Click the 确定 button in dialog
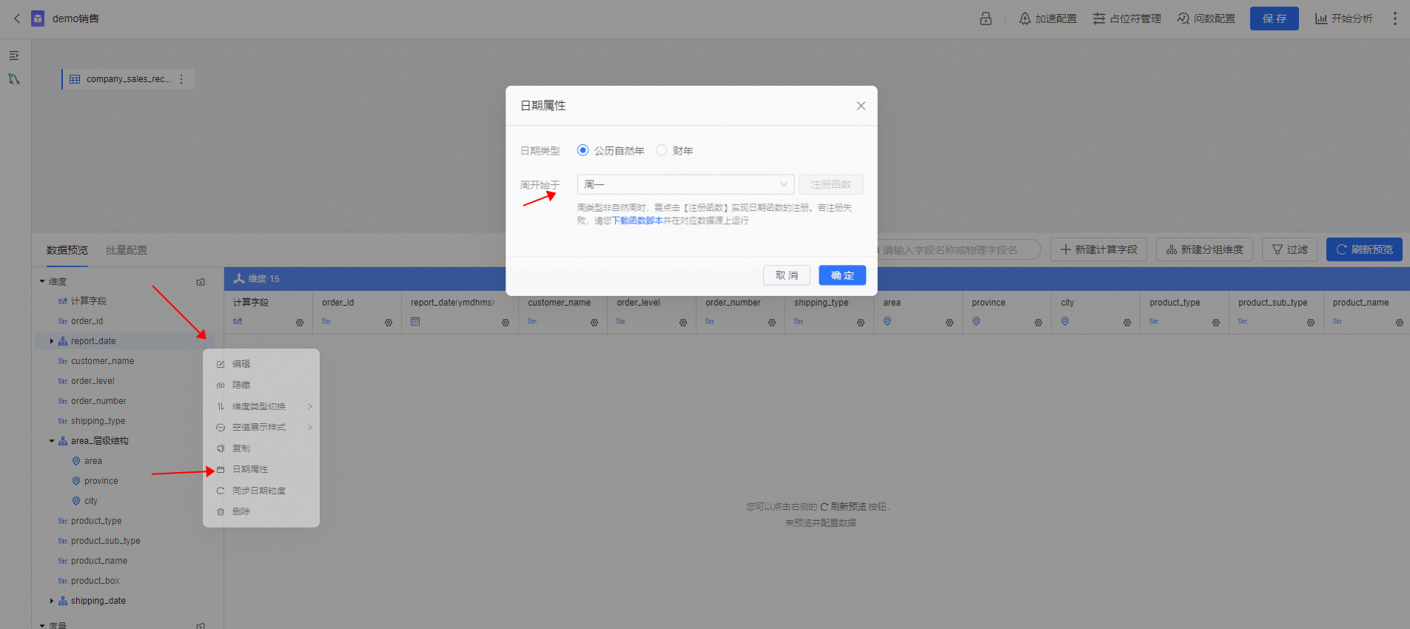1410x629 pixels. [x=842, y=275]
